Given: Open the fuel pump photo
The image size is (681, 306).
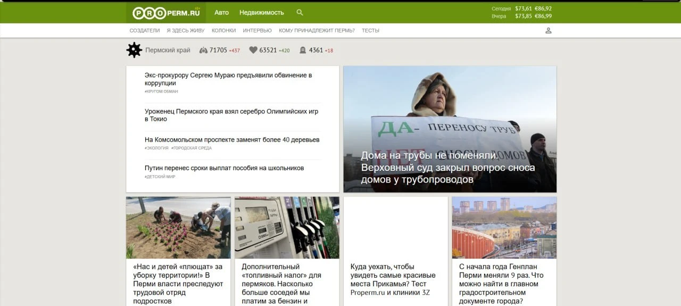Looking at the screenshot, I should pyautogui.click(x=287, y=228).
